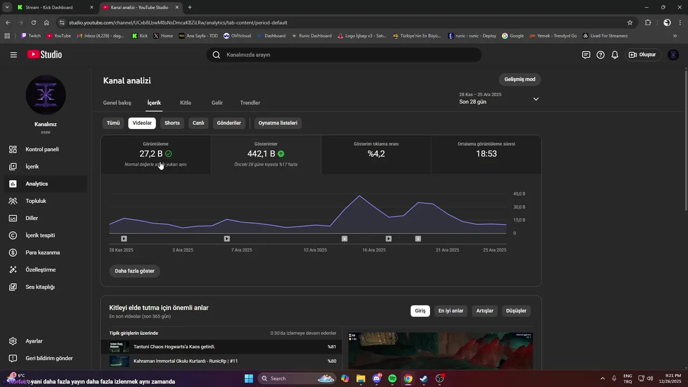The width and height of the screenshot is (688, 387).
Task: Open Steam from the taskbar
Action: [424, 378]
